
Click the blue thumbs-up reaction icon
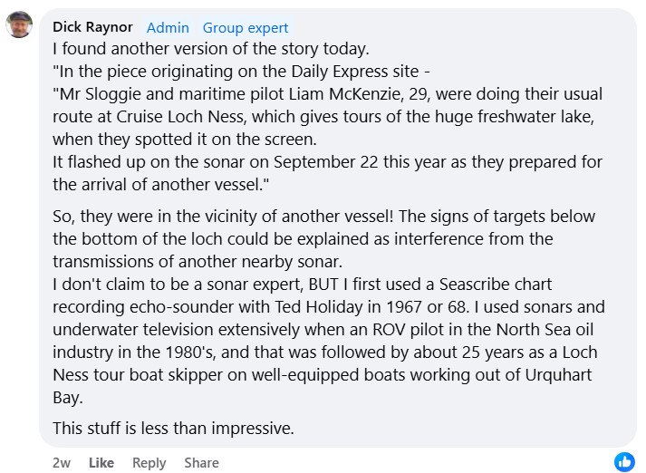point(624,461)
